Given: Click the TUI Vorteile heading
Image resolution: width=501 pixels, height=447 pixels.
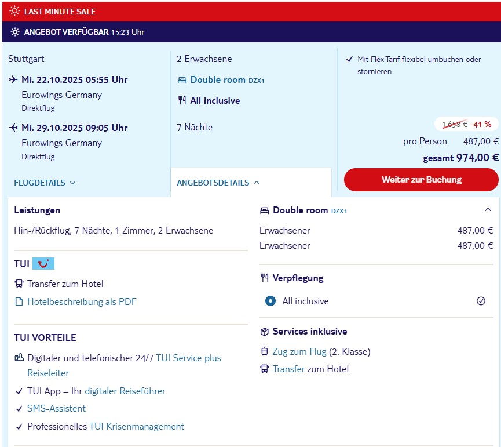Looking at the screenshot, I should [45, 337].
